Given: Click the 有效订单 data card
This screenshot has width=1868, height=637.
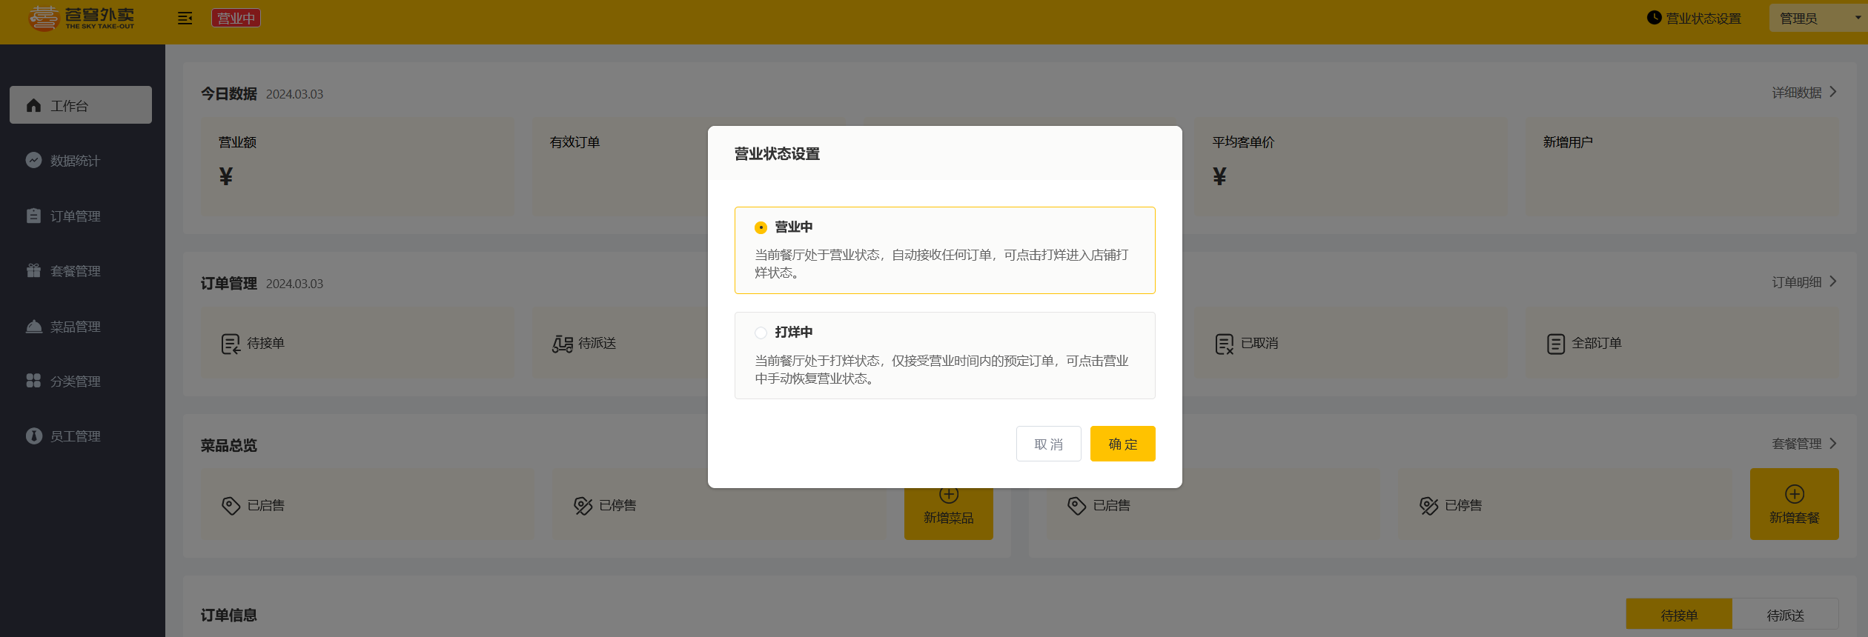Looking at the screenshot, I should click(620, 167).
